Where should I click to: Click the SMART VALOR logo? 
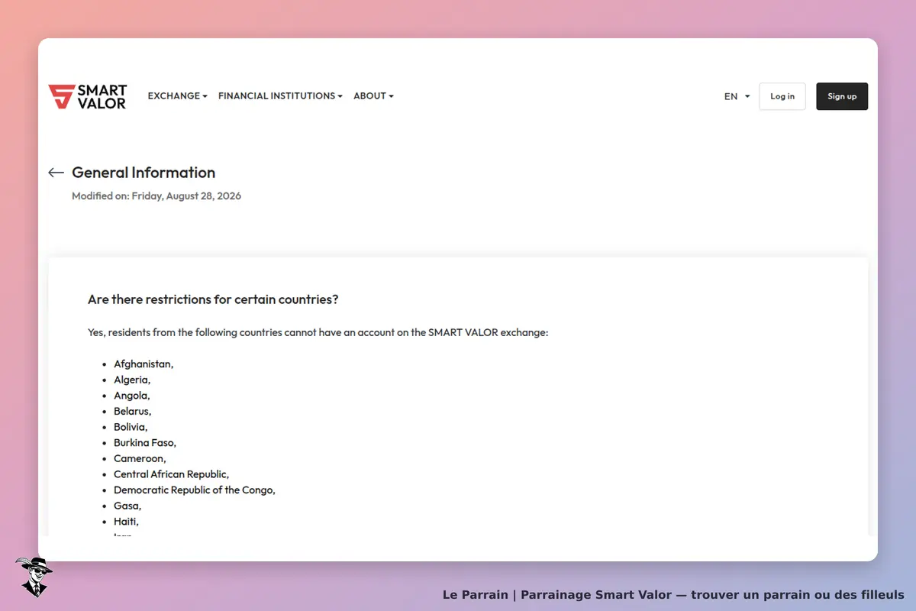88,96
